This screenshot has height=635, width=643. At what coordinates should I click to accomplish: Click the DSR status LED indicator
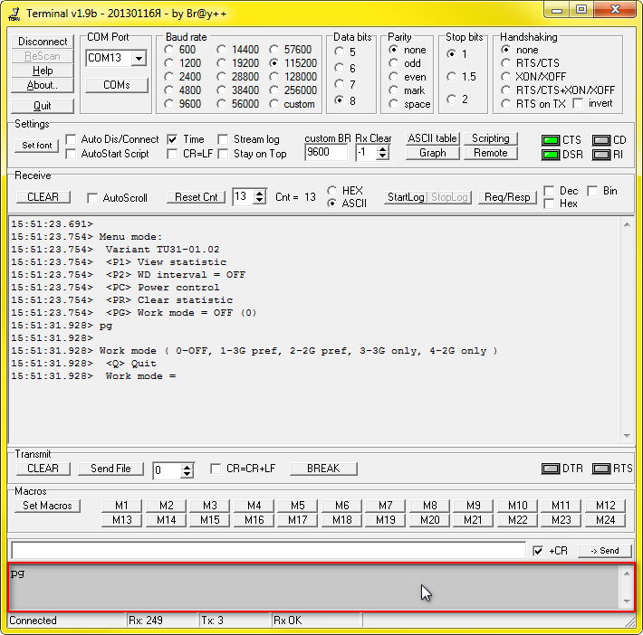pyautogui.click(x=551, y=155)
